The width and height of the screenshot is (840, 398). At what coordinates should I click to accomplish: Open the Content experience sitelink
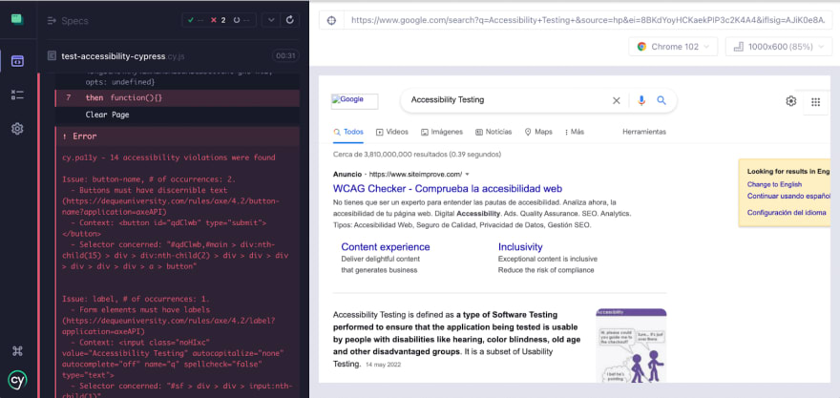pos(386,247)
